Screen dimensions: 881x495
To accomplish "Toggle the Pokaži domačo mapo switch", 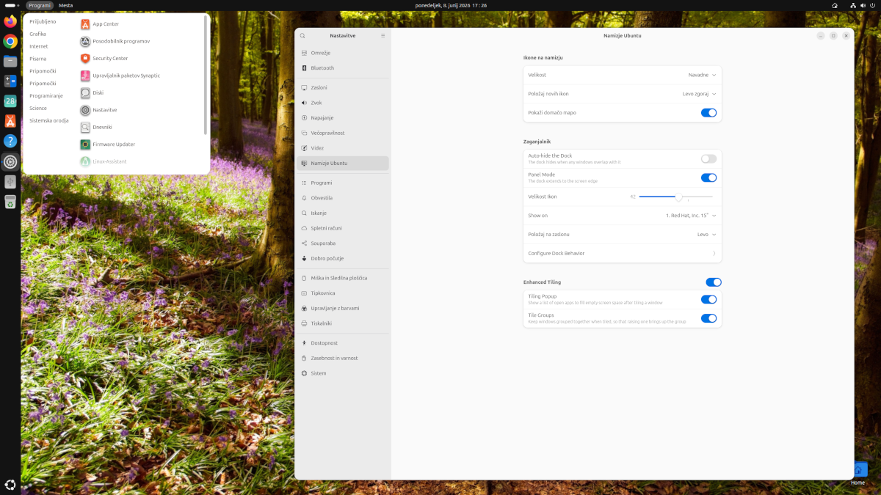I will (x=708, y=113).
